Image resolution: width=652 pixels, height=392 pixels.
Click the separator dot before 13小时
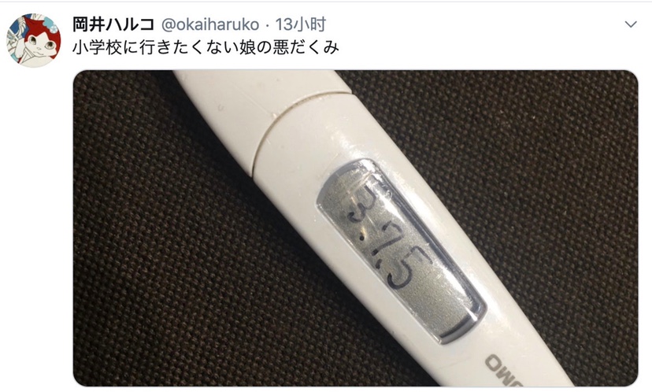[x=268, y=26]
